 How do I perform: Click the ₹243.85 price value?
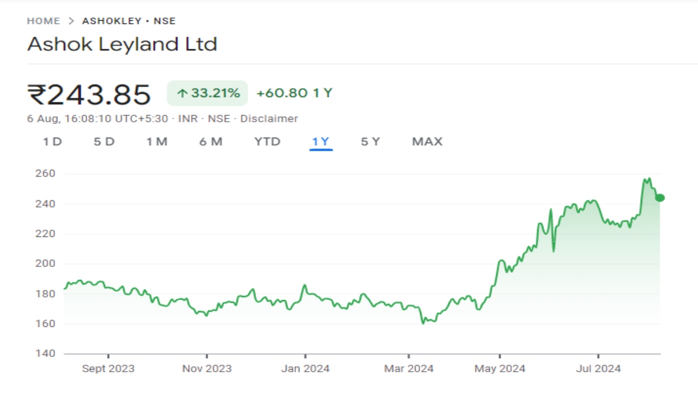point(89,94)
